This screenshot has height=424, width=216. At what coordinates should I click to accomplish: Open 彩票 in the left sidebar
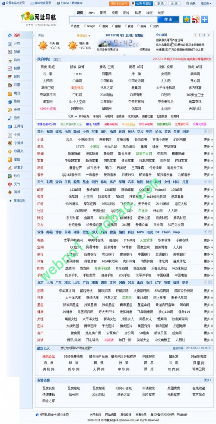pos(17,85)
